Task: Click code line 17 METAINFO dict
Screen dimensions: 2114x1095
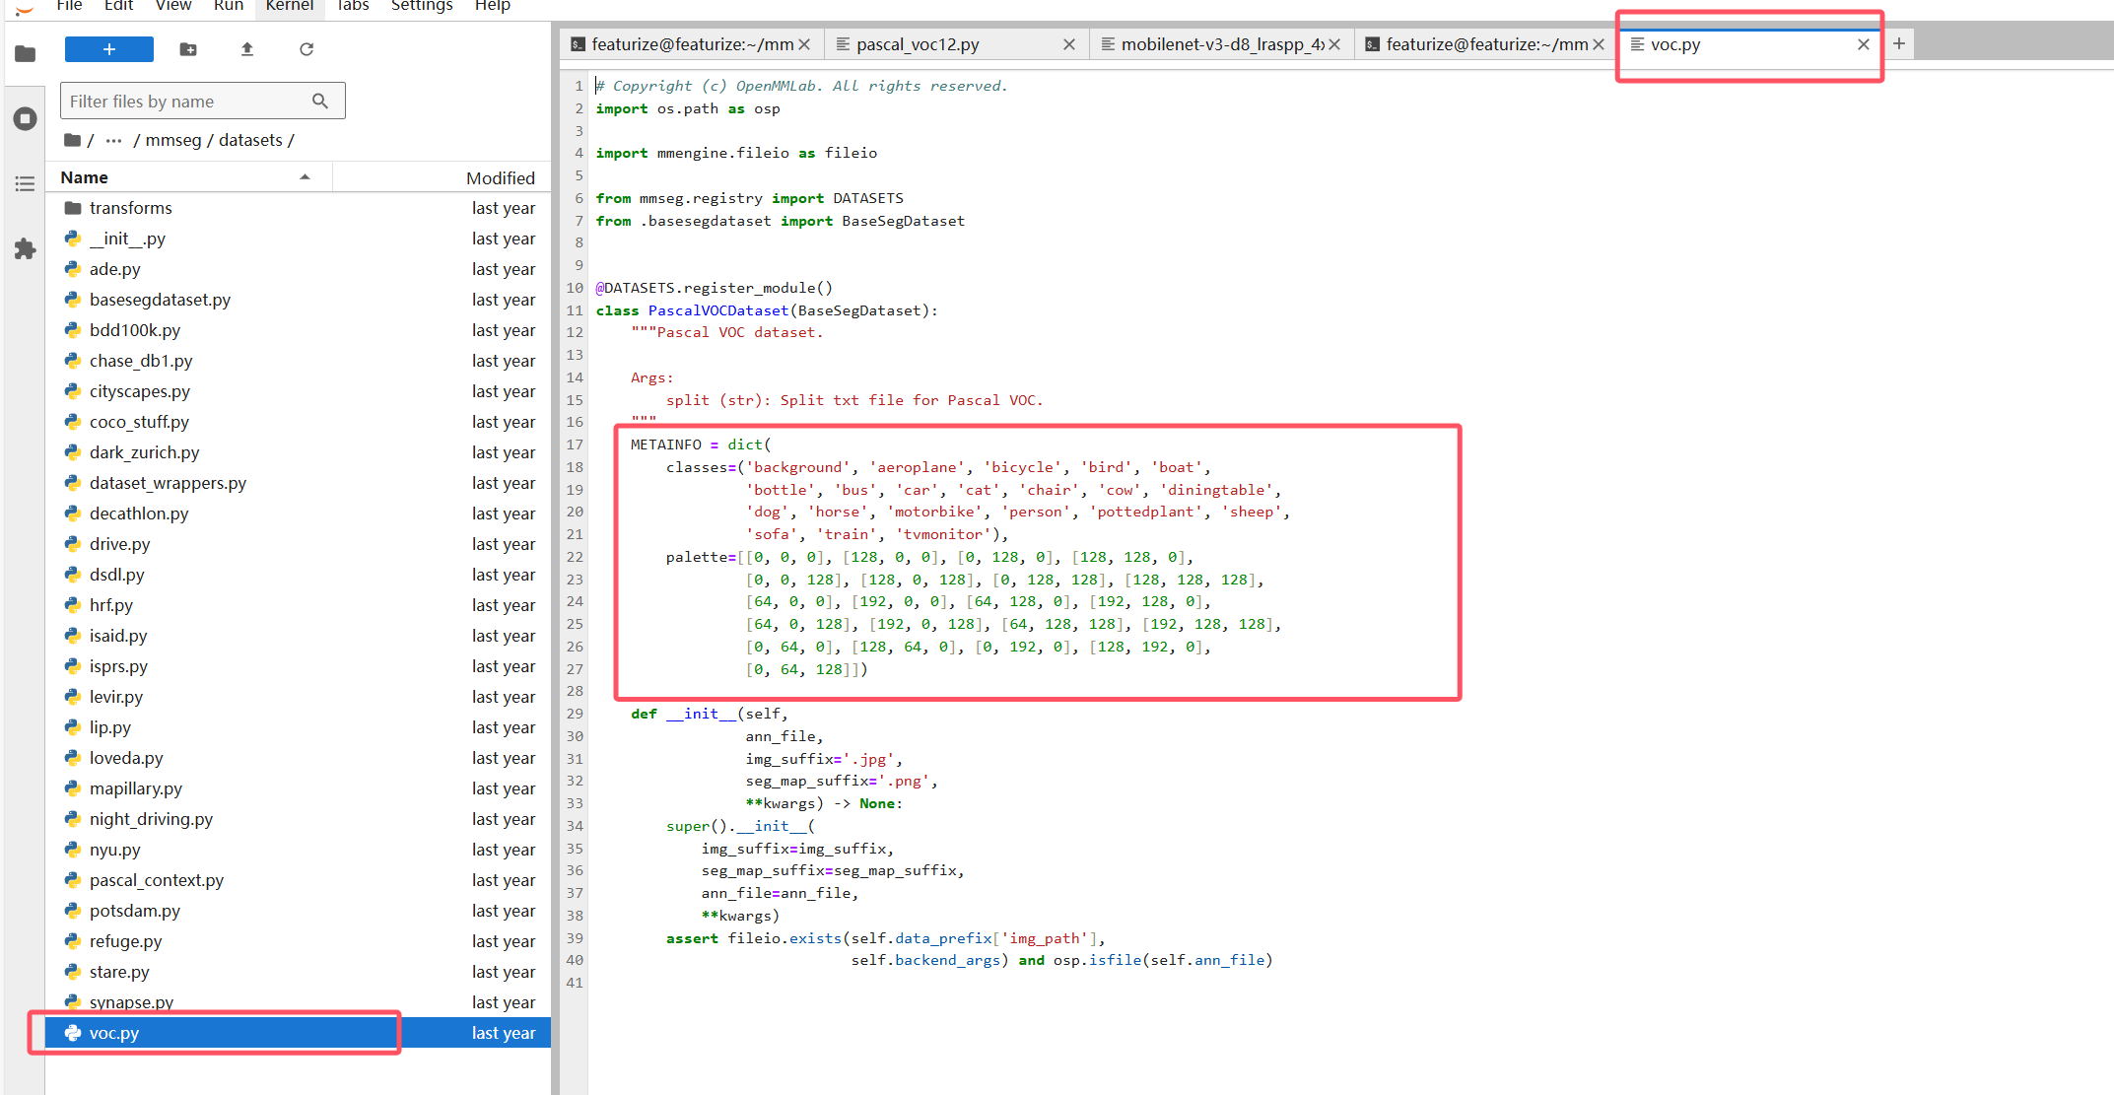Action: [701, 445]
